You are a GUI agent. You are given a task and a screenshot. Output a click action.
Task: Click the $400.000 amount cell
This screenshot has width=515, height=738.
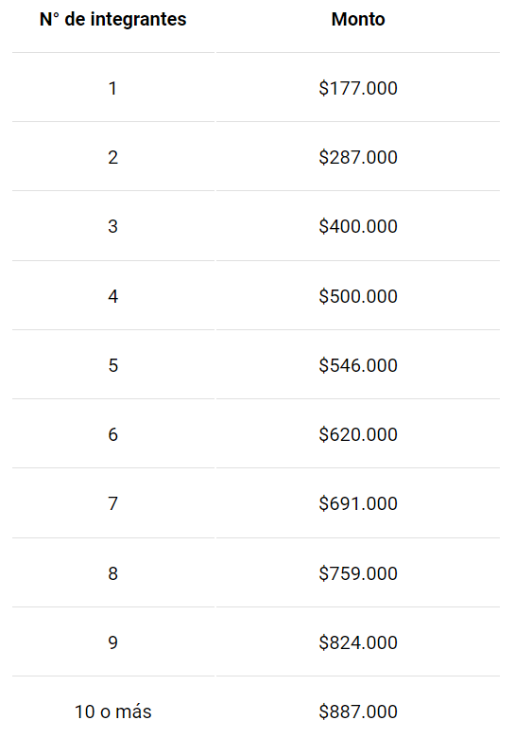coord(358,226)
